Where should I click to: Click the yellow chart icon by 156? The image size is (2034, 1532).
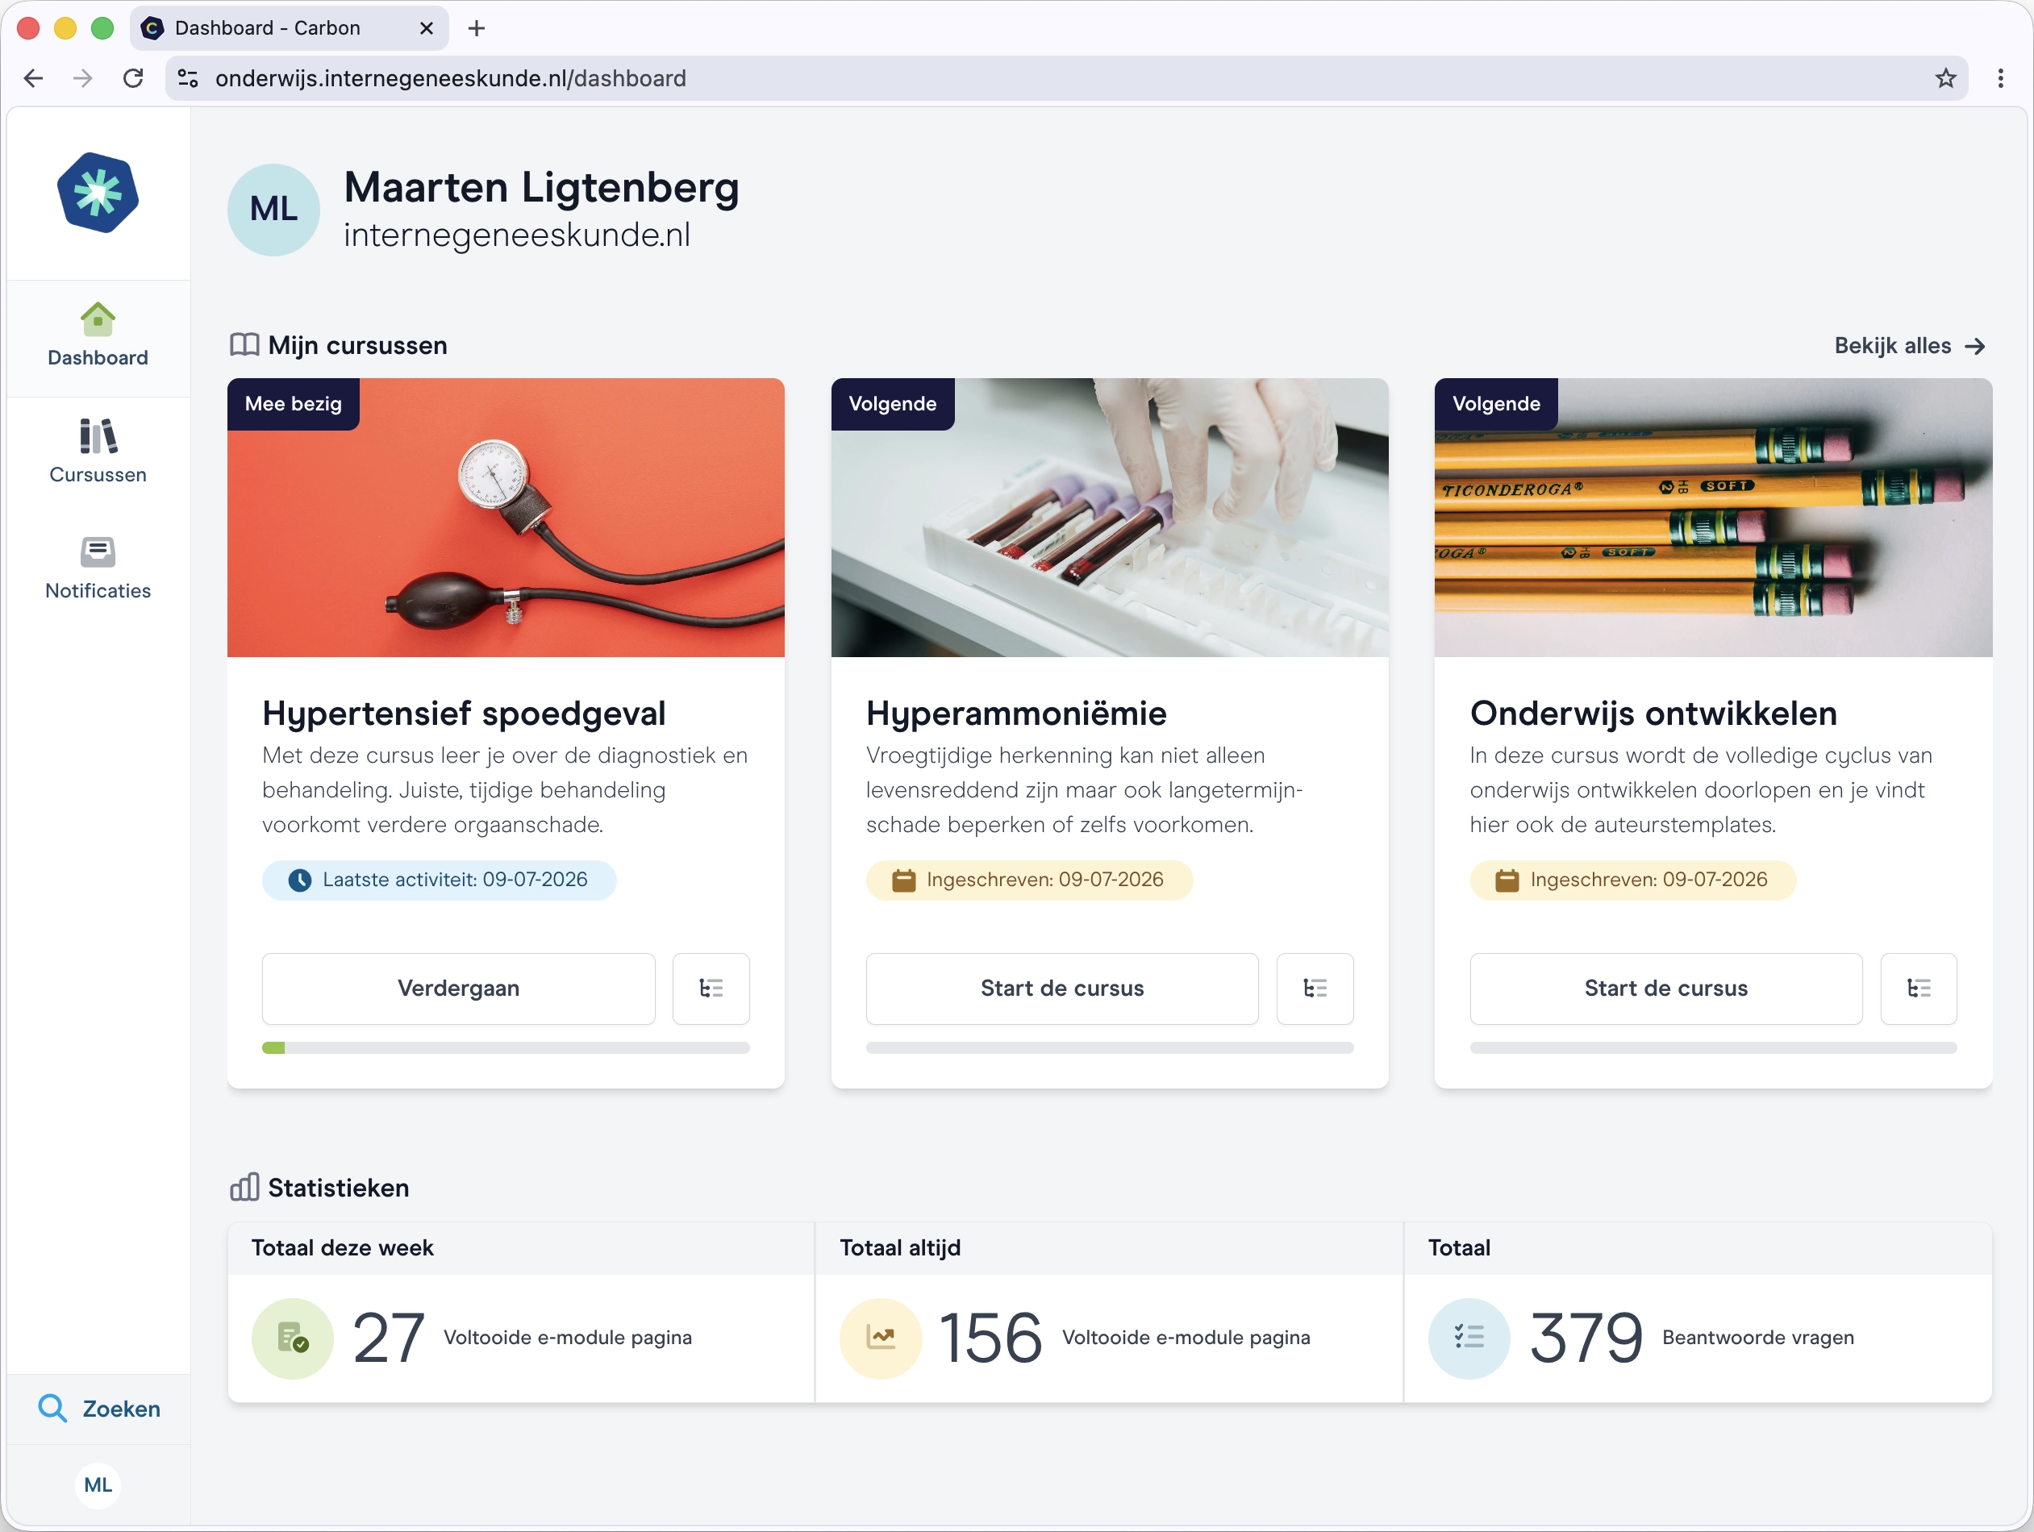881,1338
